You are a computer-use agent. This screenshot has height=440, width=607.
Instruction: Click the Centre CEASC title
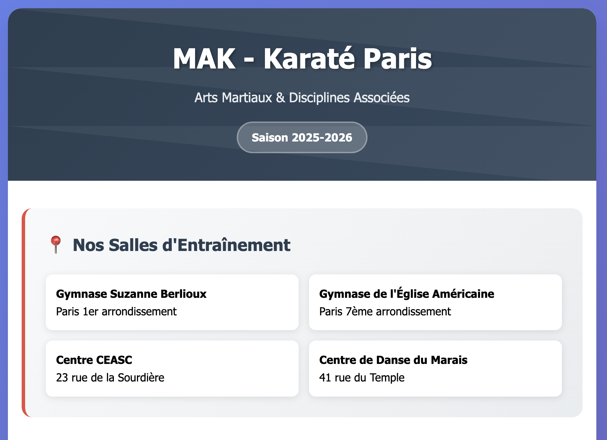click(x=94, y=360)
